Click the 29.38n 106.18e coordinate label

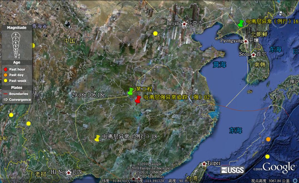point(88,95)
